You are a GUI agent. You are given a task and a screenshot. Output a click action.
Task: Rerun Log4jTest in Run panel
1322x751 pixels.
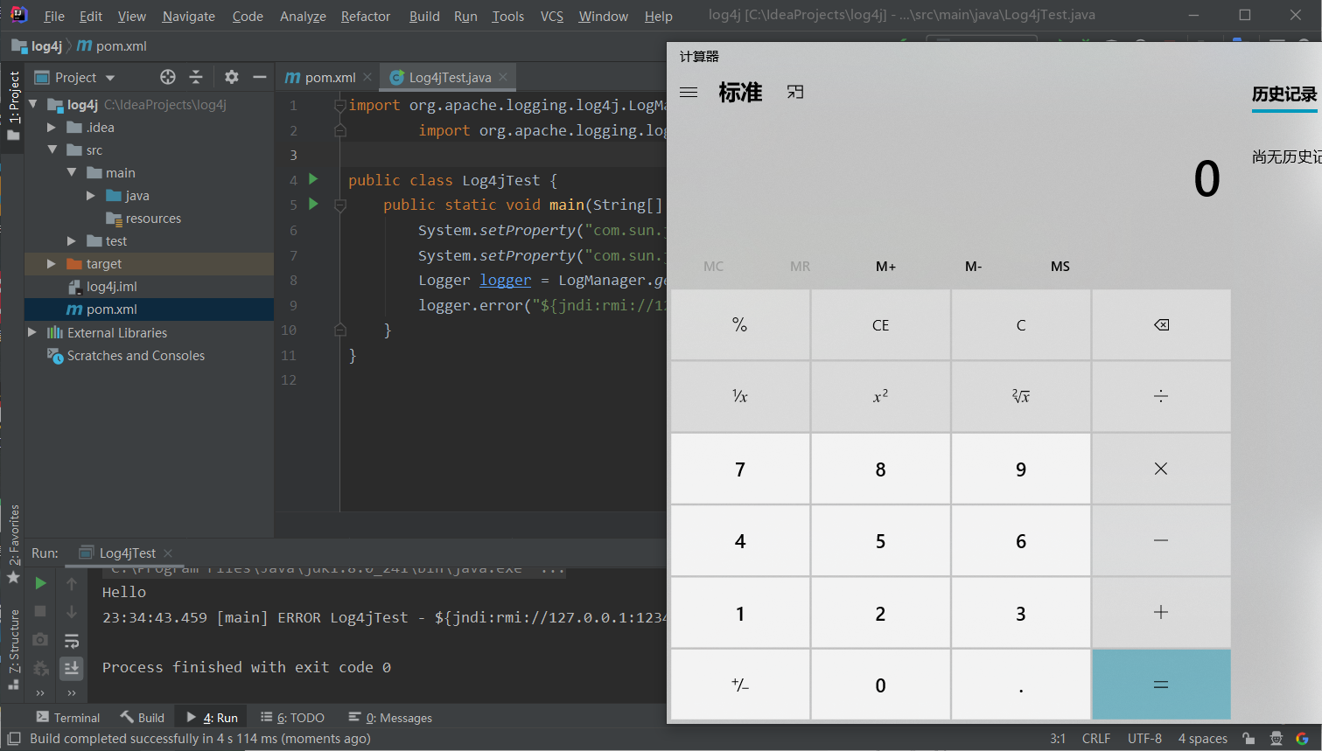(x=40, y=583)
